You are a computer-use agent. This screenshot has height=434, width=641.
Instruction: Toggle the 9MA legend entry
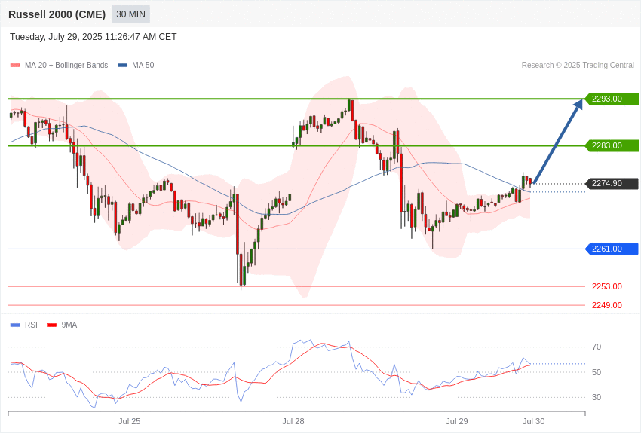pos(62,325)
